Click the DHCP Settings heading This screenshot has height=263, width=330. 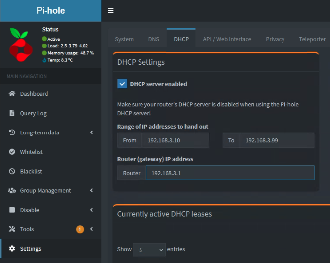141,62
